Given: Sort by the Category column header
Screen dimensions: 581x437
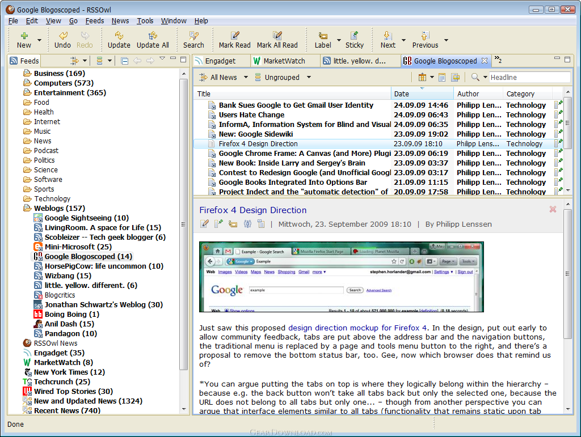Looking at the screenshot, I should (x=527, y=94).
